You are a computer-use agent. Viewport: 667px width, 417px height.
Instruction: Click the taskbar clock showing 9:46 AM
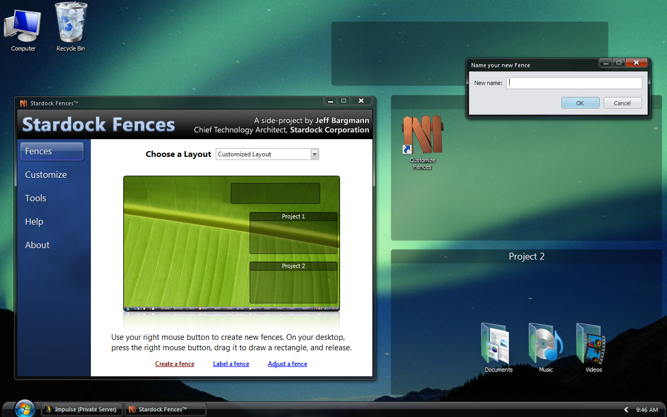647,410
